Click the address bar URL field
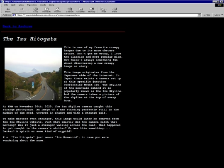This screenshot has width=224, height=168. [x=107, y=15]
